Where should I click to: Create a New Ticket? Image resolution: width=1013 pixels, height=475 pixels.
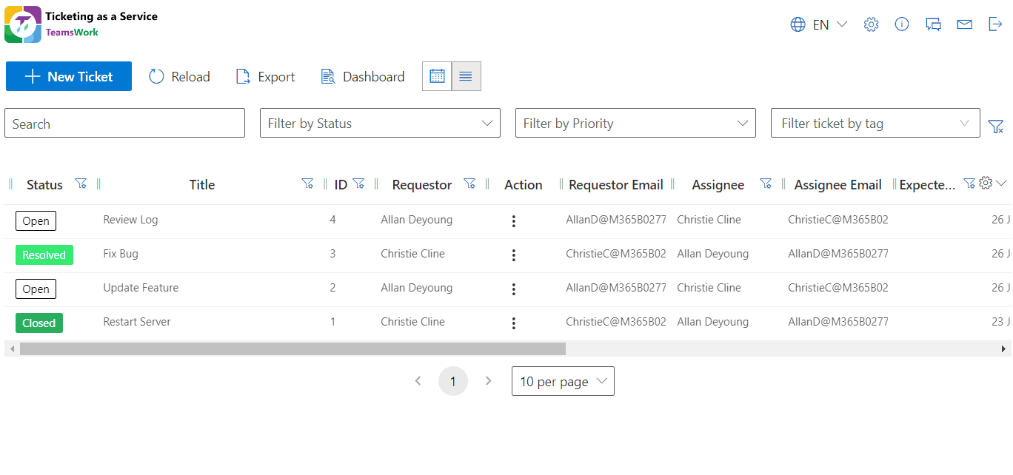click(69, 76)
